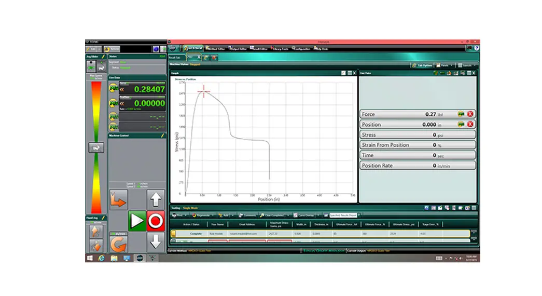Open the Output Editor tab
The height and width of the screenshot is (296, 542).
pos(238,48)
